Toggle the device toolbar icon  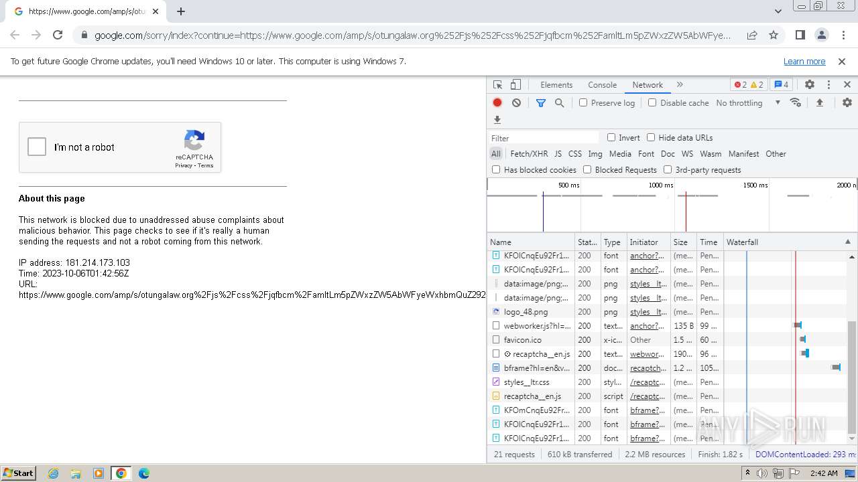(x=515, y=85)
